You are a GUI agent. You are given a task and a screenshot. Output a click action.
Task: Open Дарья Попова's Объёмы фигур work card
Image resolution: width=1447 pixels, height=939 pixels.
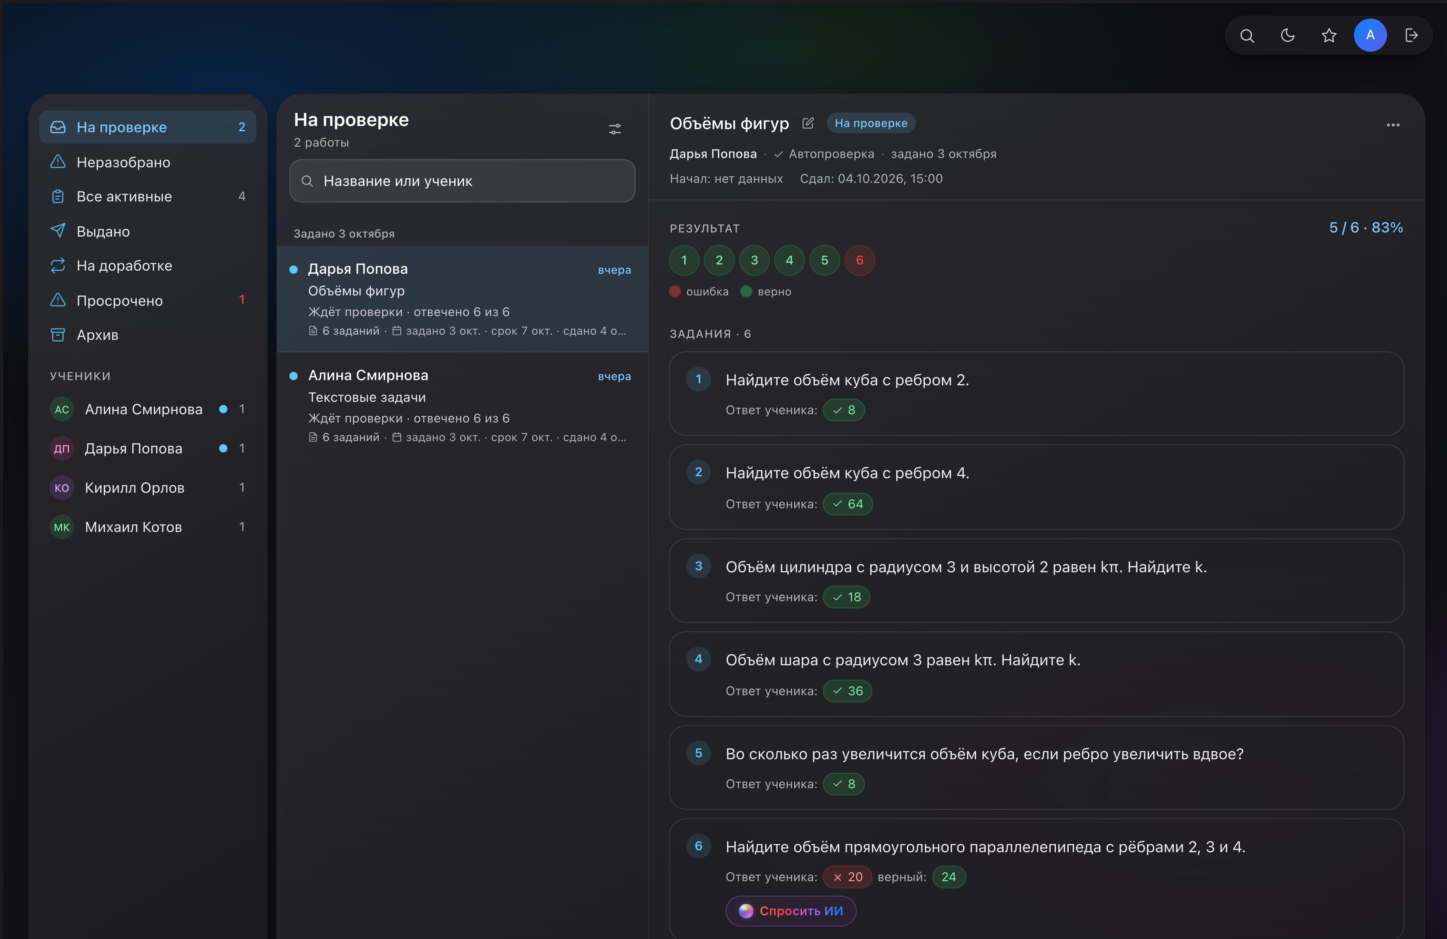463,299
